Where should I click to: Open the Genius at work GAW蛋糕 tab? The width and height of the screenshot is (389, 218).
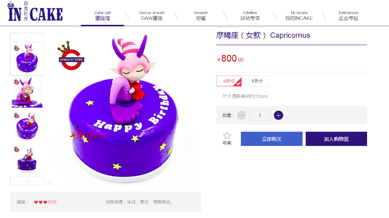point(152,15)
